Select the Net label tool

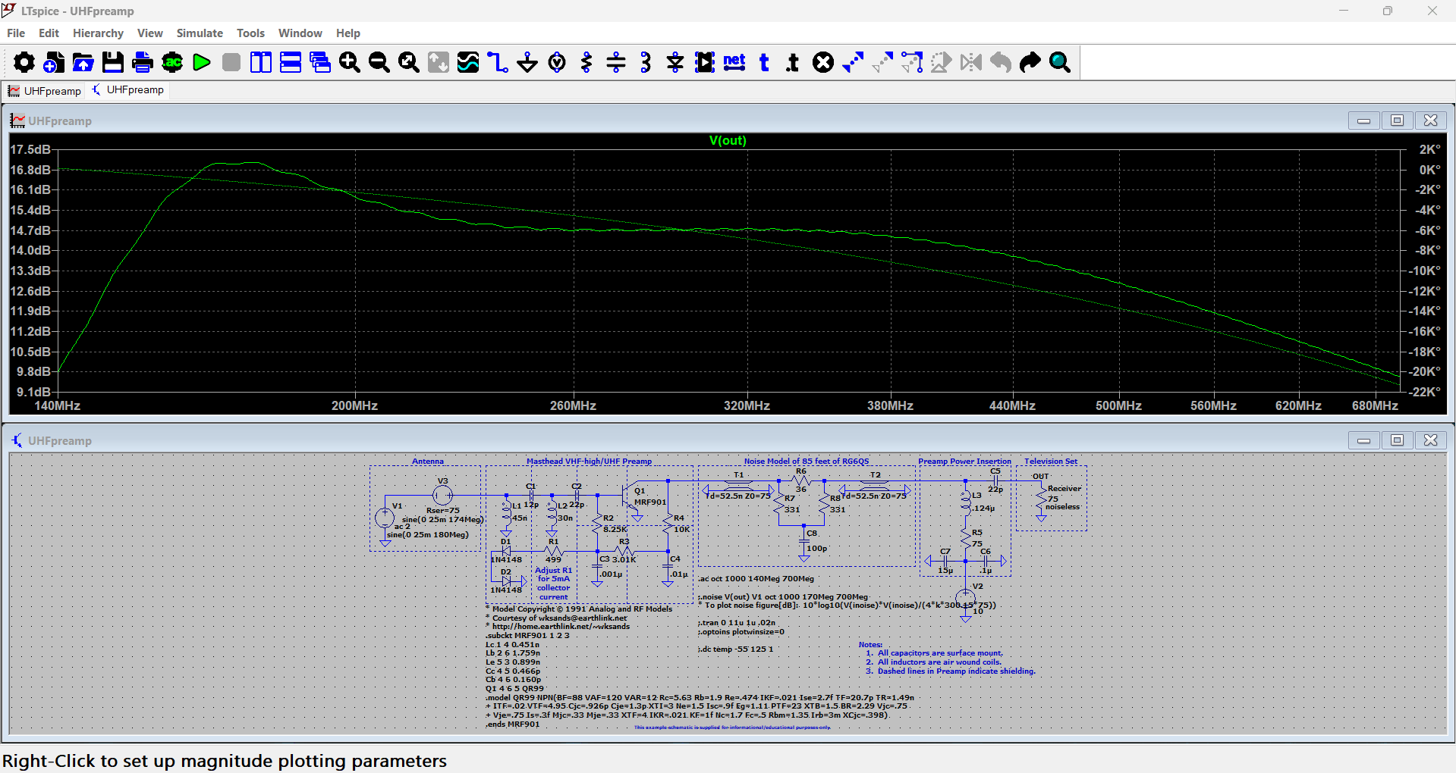click(734, 62)
